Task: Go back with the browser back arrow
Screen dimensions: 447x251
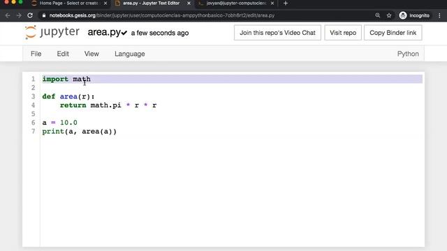Action: coord(8,15)
